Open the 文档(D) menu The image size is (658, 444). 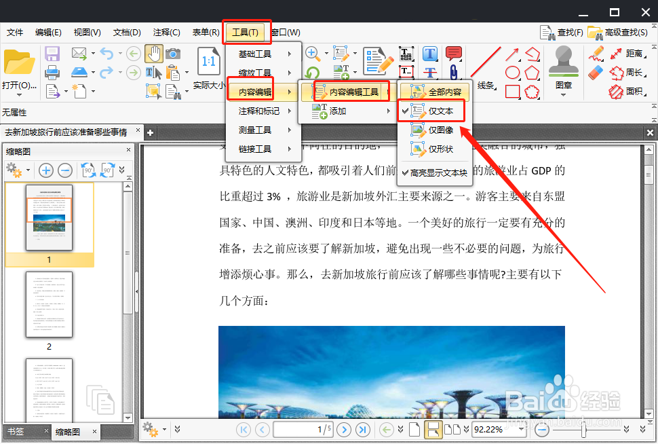127,33
